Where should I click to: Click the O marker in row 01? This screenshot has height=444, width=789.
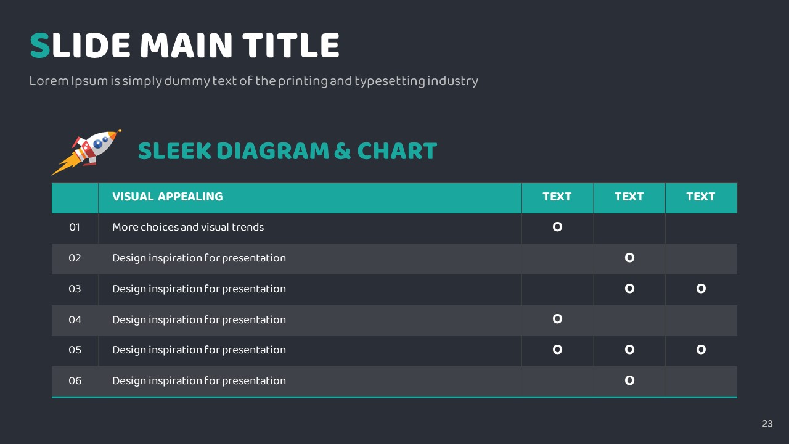[x=557, y=227]
